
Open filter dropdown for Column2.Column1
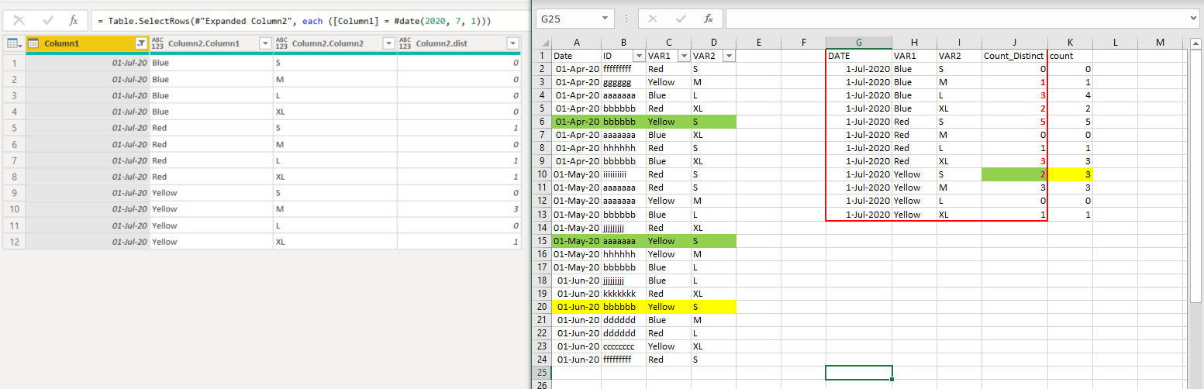click(x=265, y=44)
